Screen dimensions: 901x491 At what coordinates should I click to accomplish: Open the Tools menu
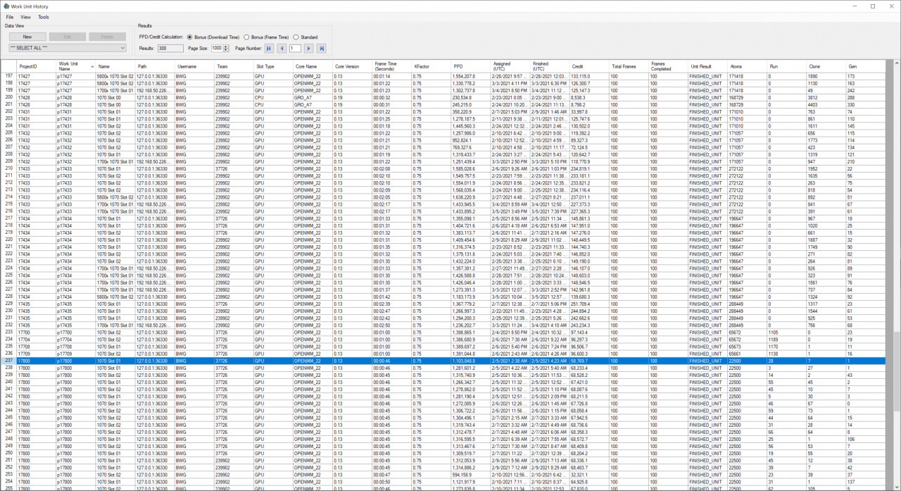(x=44, y=16)
